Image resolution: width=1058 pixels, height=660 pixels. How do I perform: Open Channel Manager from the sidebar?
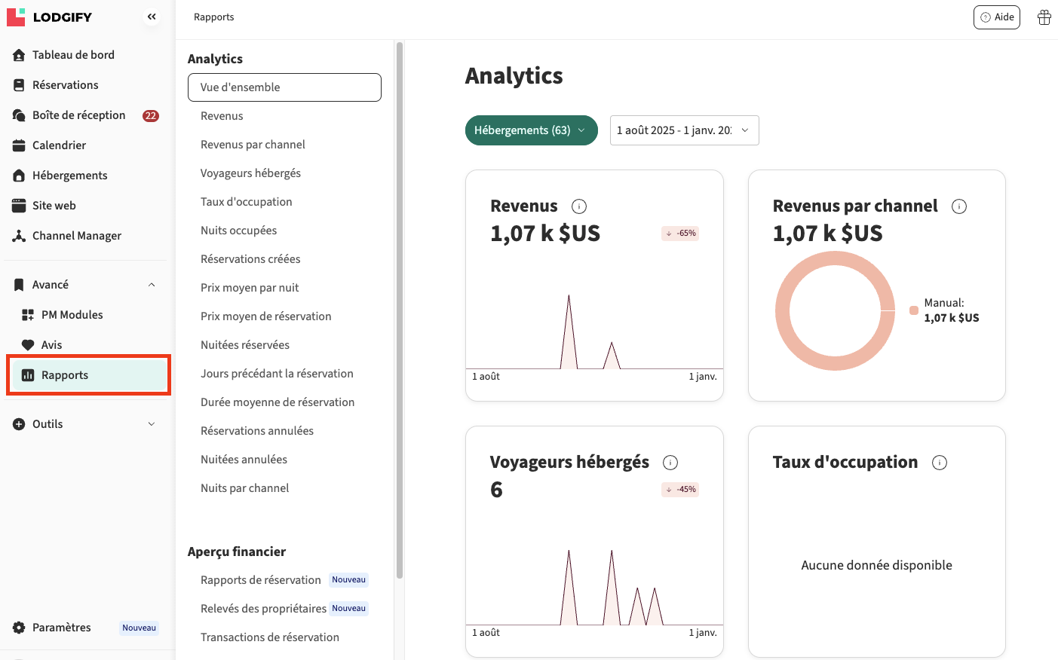[x=76, y=236]
